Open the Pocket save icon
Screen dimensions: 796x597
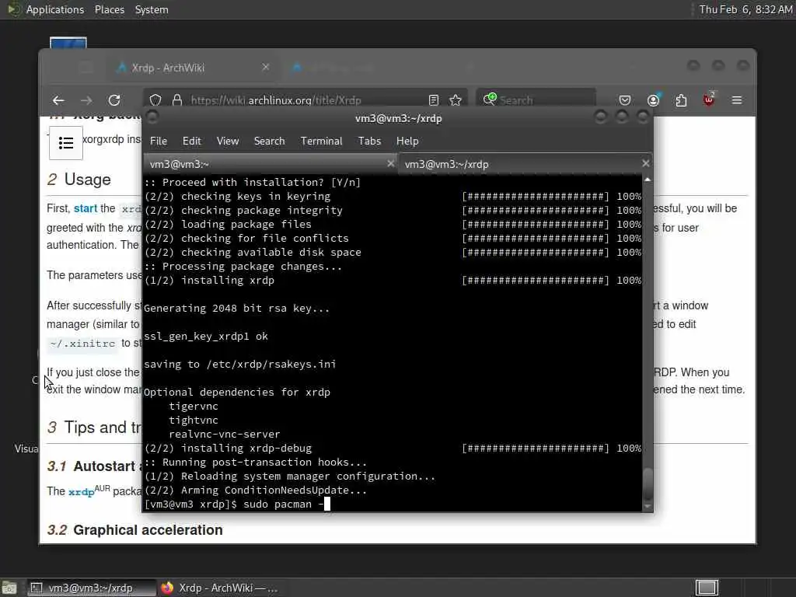625,100
